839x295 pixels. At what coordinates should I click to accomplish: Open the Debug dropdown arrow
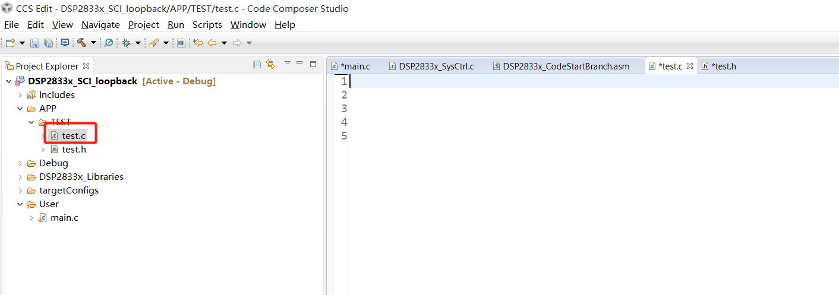(x=138, y=43)
